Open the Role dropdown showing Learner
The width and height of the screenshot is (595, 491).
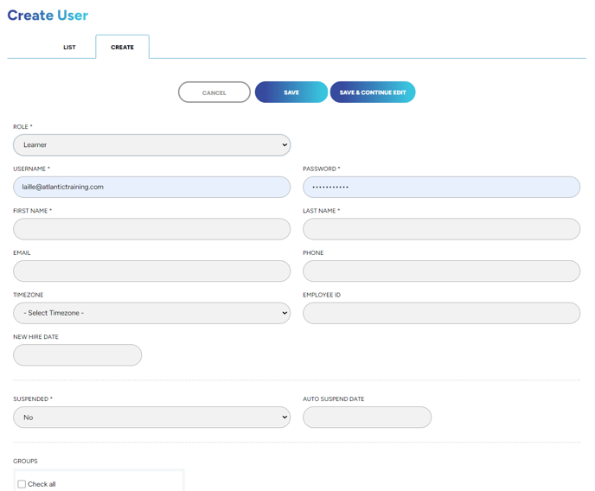(x=152, y=145)
